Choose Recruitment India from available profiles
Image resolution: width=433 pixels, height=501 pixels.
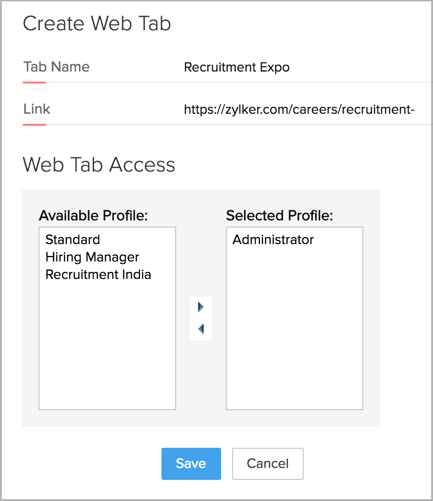[98, 274]
